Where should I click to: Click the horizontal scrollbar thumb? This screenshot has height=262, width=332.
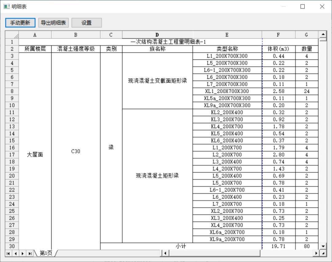click(x=215, y=253)
